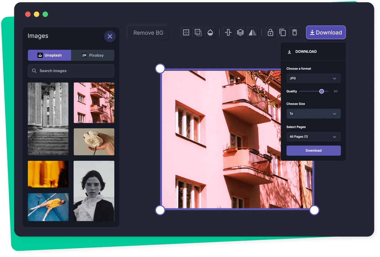Viewport: 380px width, 257px height.
Task: Click the search magnifier in the Images panel
Action: (x=34, y=71)
